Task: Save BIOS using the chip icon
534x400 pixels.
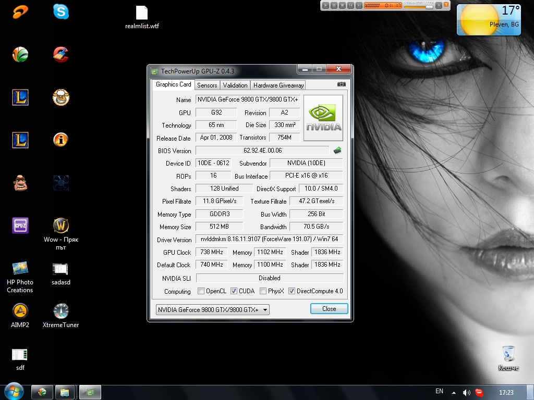Action: pyautogui.click(x=337, y=151)
